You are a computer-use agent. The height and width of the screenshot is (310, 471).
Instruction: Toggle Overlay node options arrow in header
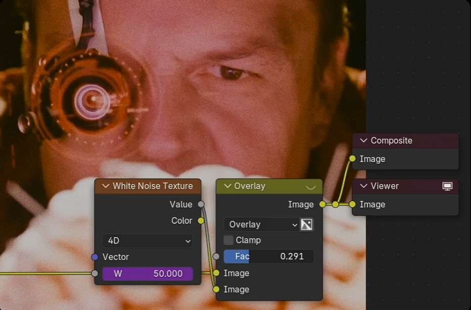pos(311,187)
